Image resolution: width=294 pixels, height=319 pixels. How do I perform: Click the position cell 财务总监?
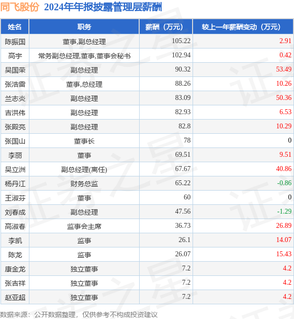tap(84, 184)
